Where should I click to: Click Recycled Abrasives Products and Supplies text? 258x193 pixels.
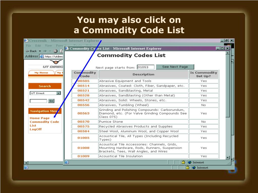point(136,126)
